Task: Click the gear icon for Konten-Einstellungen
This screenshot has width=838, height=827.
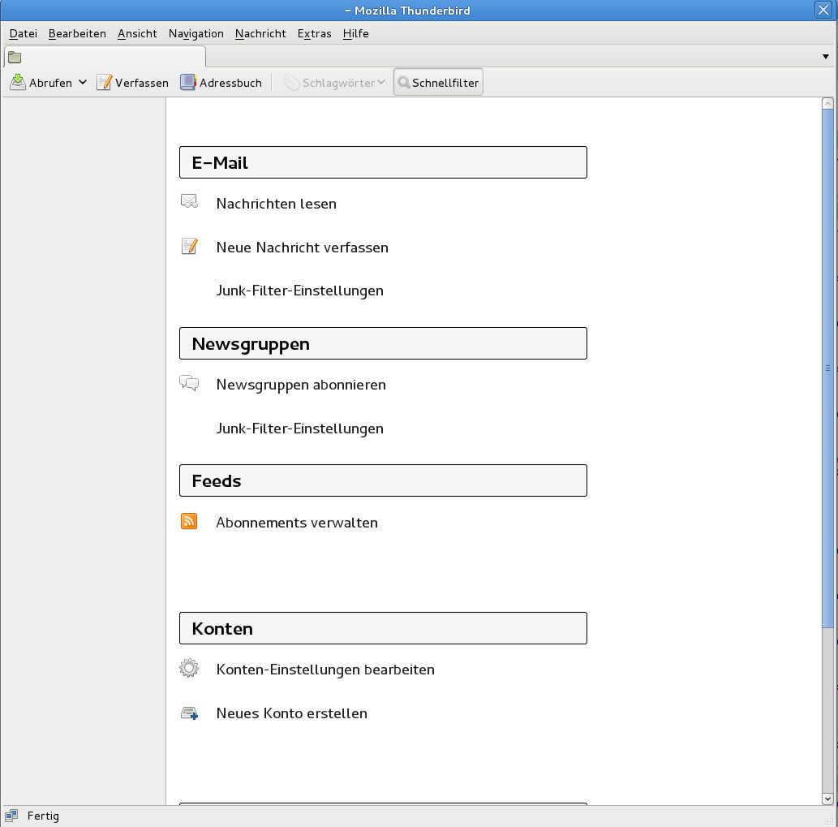Action: 189,668
